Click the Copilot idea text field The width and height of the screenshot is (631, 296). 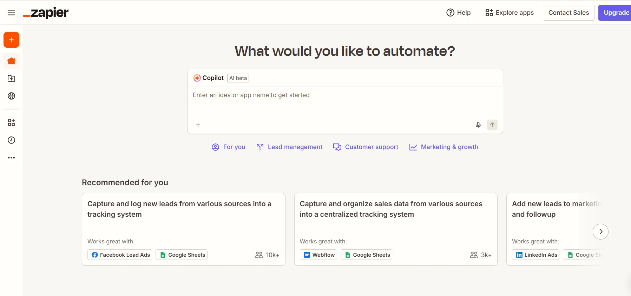point(344,102)
